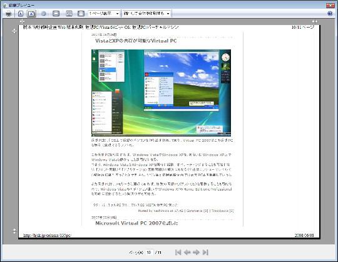
Task: Go to the first page
Action: click(178, 252)
